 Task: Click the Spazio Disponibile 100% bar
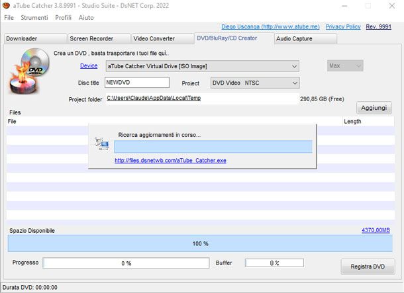click(x=201, y=243)
